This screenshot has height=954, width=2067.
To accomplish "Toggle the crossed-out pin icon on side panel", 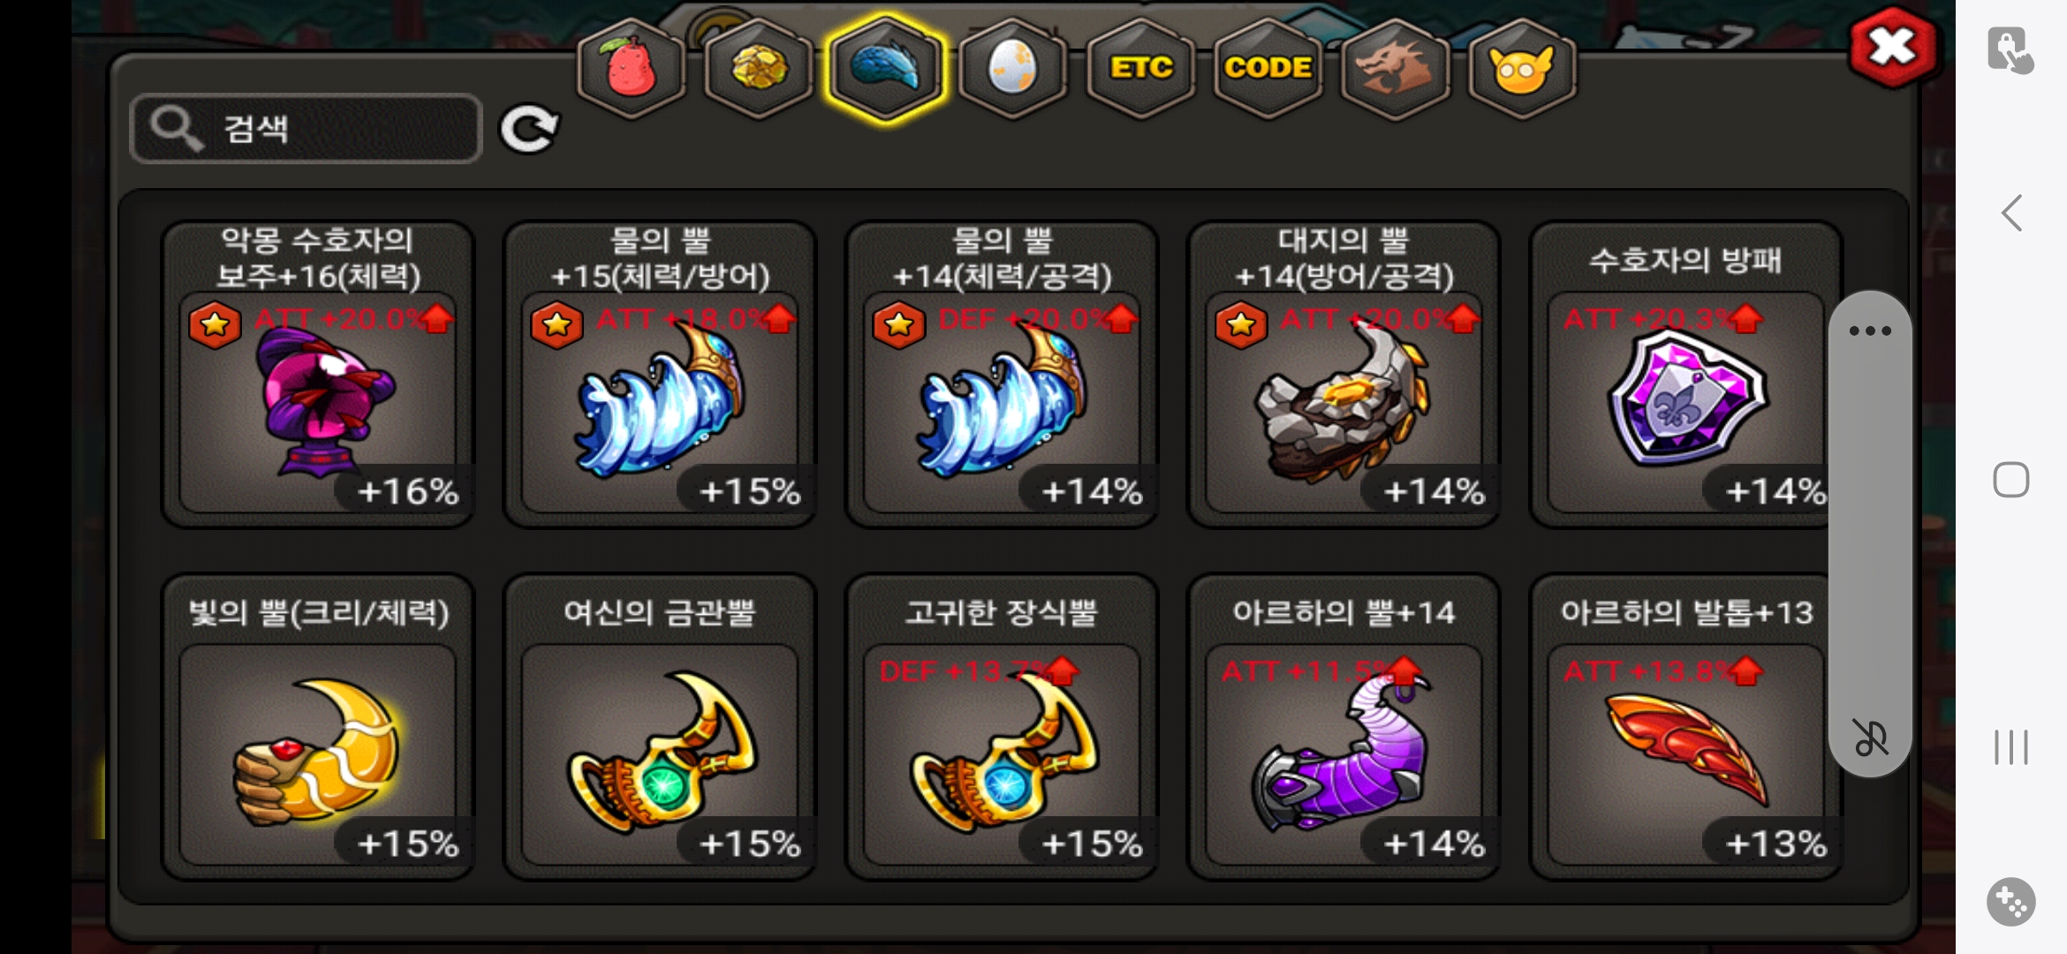I will (1870, 738).
